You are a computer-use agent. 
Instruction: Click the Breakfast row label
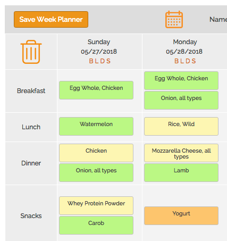(31, 91)
